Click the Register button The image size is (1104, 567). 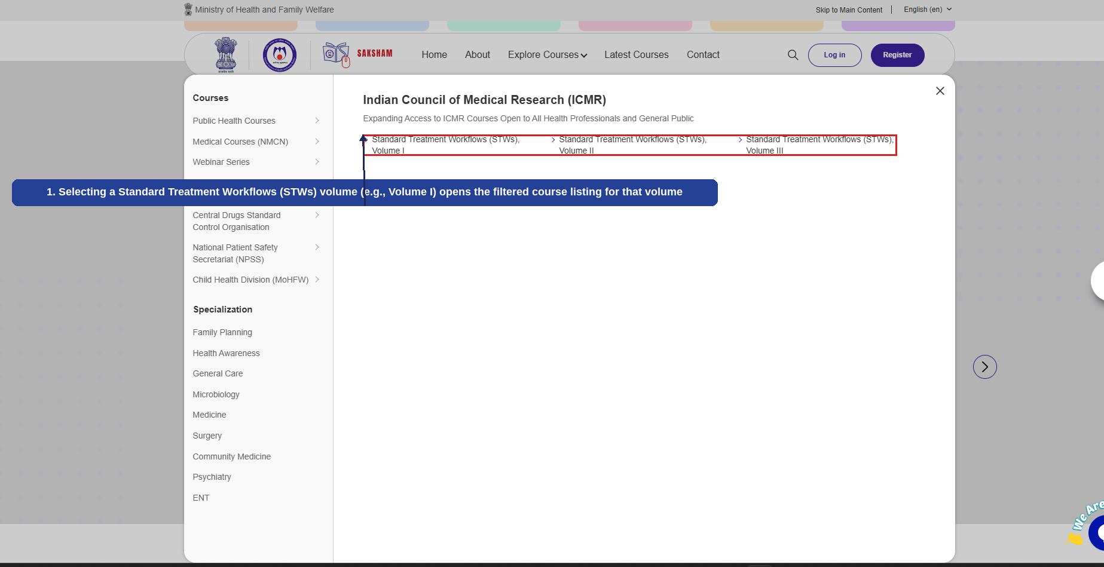(x=897, y=55)
